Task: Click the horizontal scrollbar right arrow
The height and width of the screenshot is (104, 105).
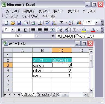Action: [85, 94]
